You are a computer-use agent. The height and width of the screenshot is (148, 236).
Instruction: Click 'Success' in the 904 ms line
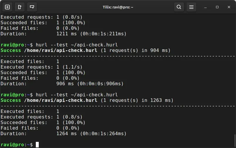pos(11,51)
